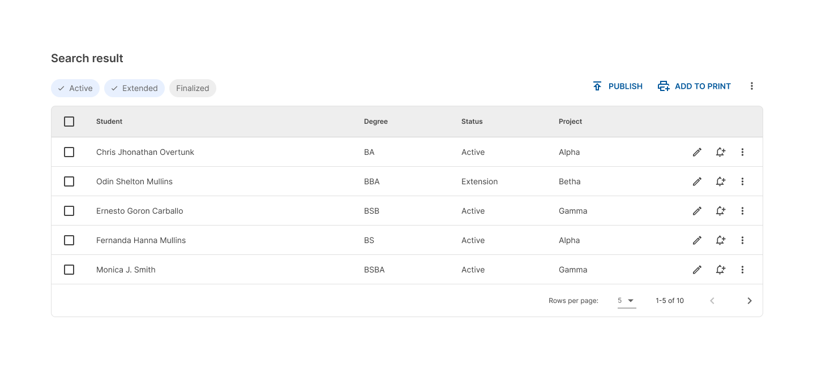813x368 pixels.
Task: Click the Publish button
Action: (618, 86)
